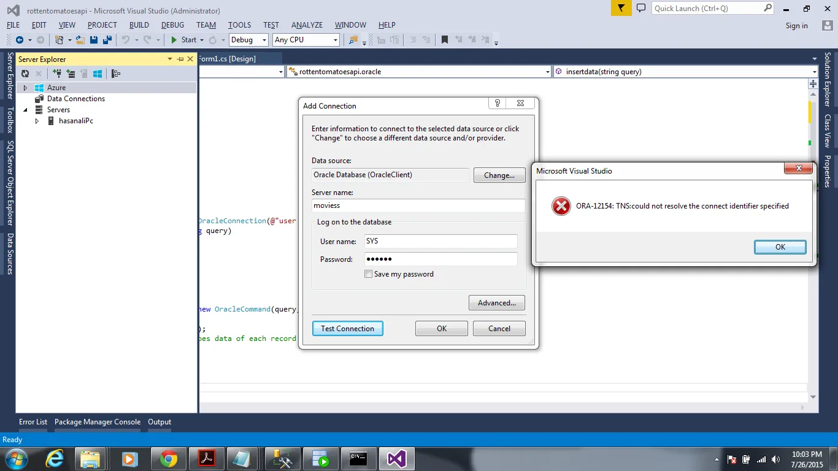The image size is (838, 471).
Task: Toggle the Save my password checkbox
Action: [368, 274]
